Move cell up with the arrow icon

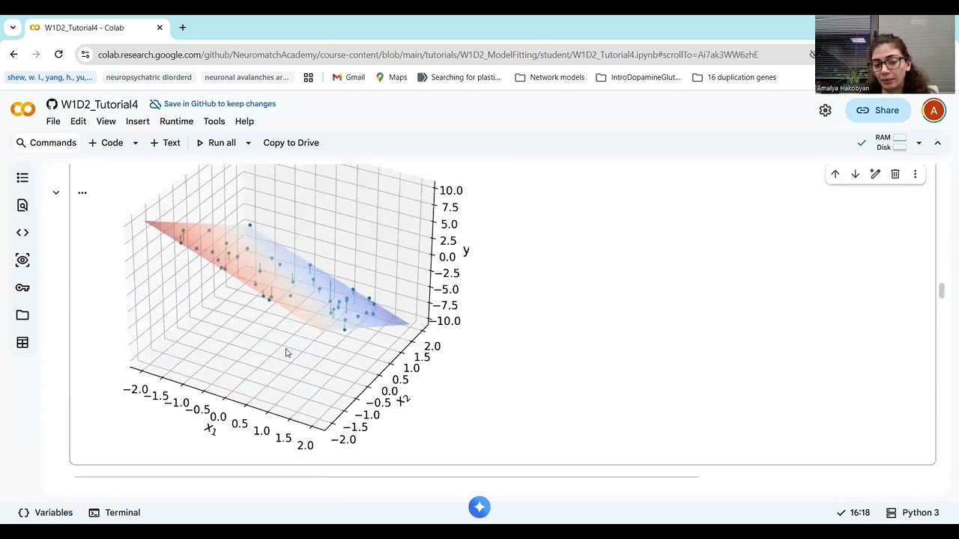[x=835, y=174]
